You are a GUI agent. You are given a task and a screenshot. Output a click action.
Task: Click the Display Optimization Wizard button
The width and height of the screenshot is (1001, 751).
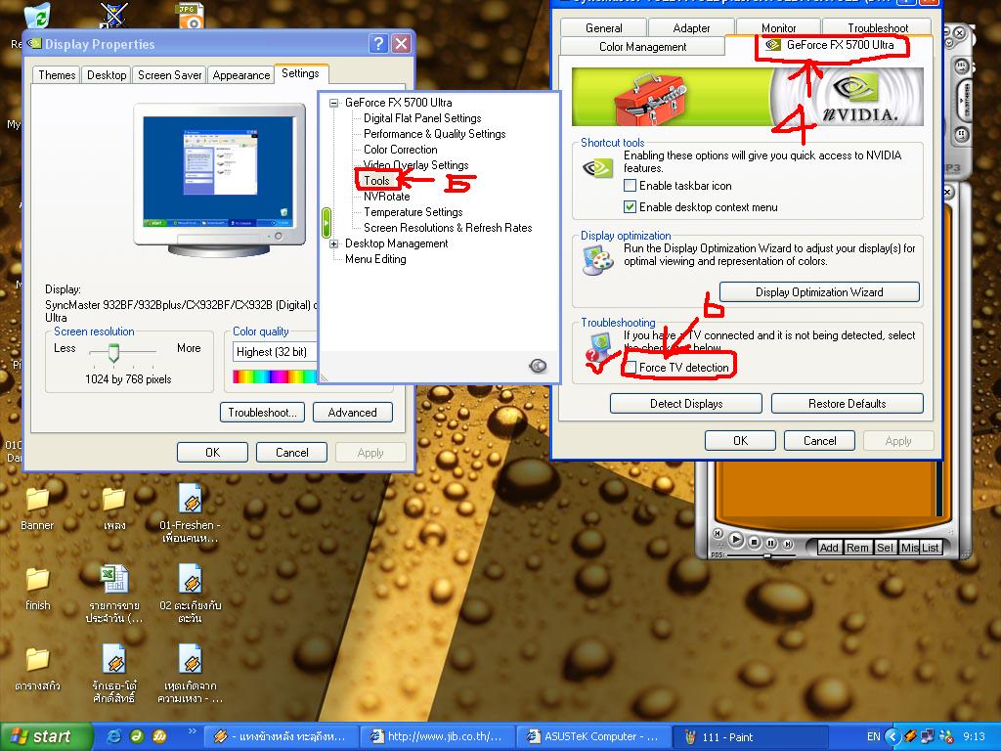(x=820, y=291)
